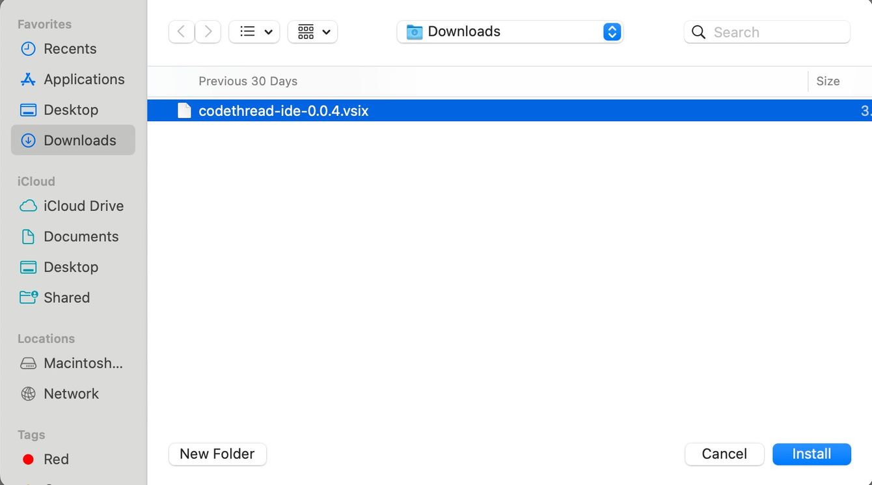The width and height of the screenshot is (872, 485).
Task: Open Recents in the sidebar
Action: 70,49
